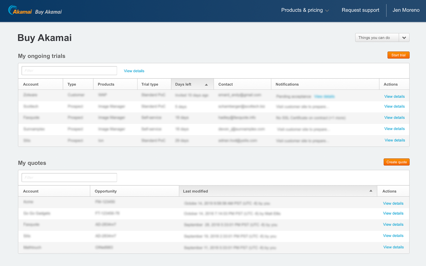Viewport: 426px width, 266px height.
Task: Sort trials by Trial type column header
Action: (x=154, y=84)
